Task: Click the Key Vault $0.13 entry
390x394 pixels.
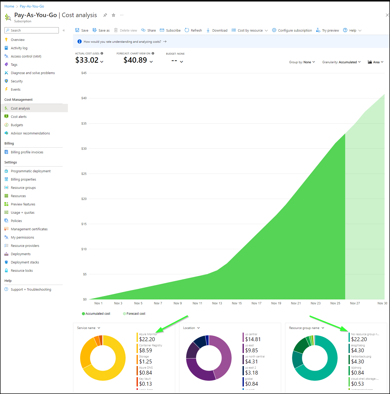Action: (x=145, y=382)
